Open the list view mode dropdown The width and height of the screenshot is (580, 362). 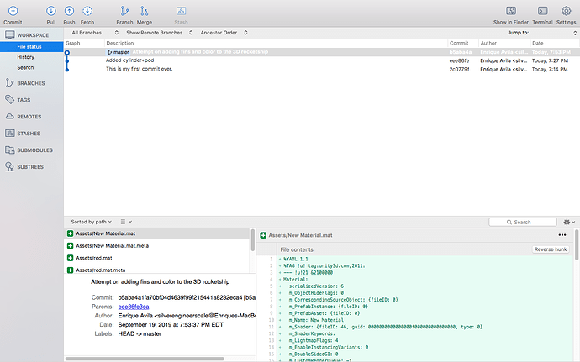pos(126,222)
